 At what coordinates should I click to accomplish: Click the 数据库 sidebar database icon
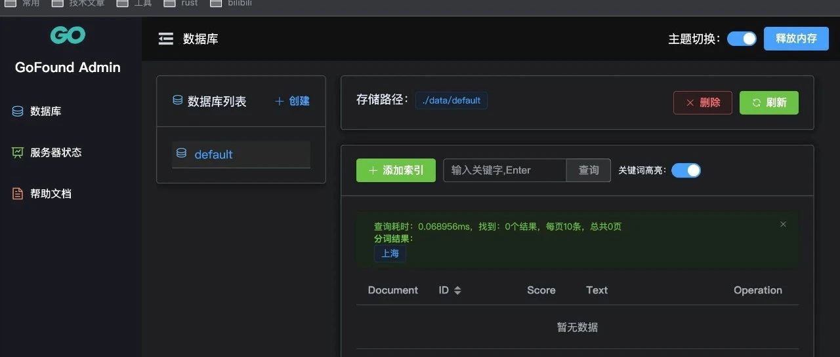click(x=18, y=111)
